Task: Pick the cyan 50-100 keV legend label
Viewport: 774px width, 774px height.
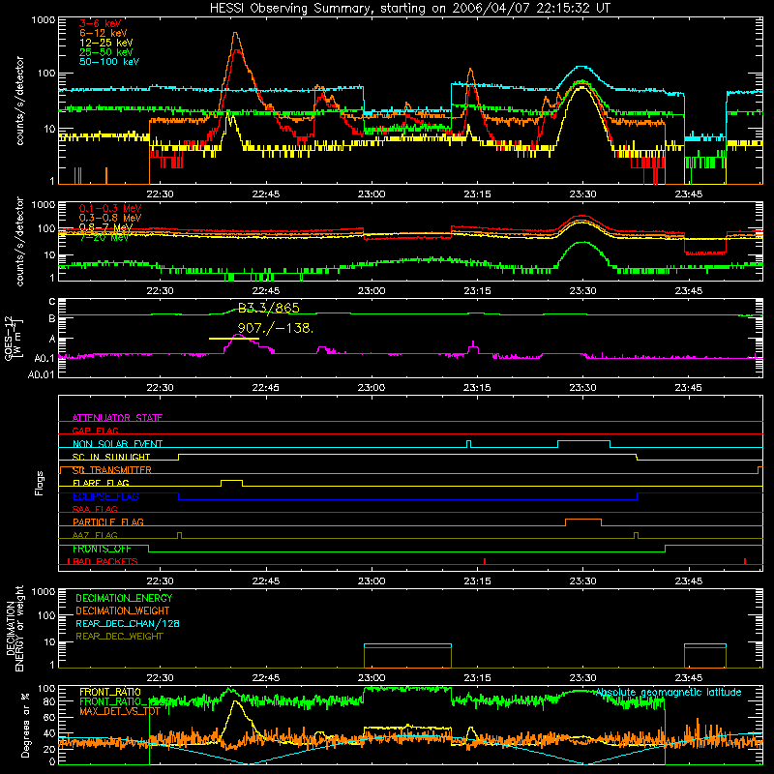Action: (x=109, y=62)
